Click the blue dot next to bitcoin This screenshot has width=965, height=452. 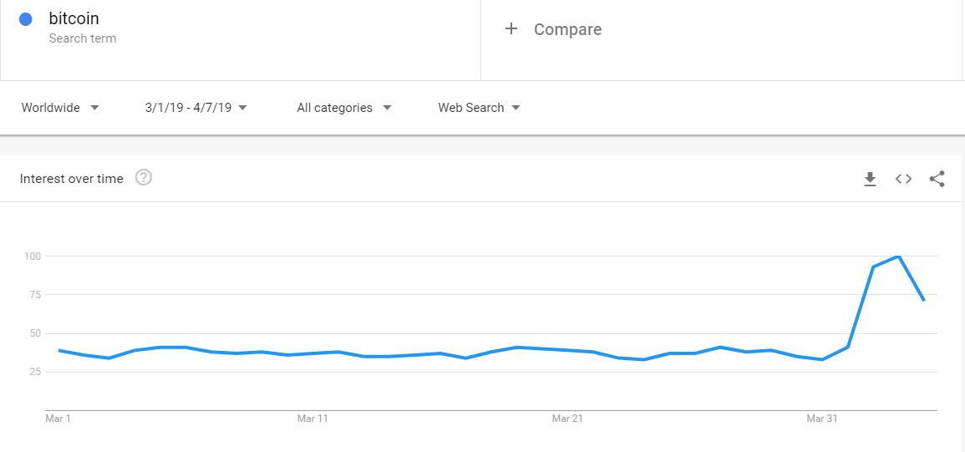click(26, 19)
